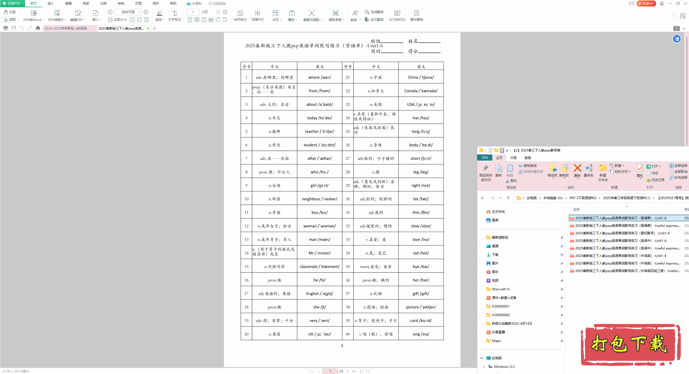The height and width of the screenshot is (374, 689).
Task: Open the Convert menu
Action: tap(121, 3)
